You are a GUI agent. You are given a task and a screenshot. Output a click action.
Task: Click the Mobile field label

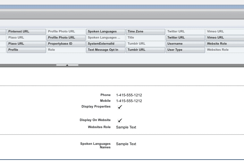point(105,101)
